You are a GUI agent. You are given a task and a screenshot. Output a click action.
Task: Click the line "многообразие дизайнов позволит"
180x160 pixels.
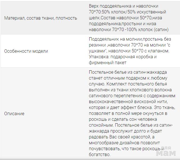click(123, 143)
